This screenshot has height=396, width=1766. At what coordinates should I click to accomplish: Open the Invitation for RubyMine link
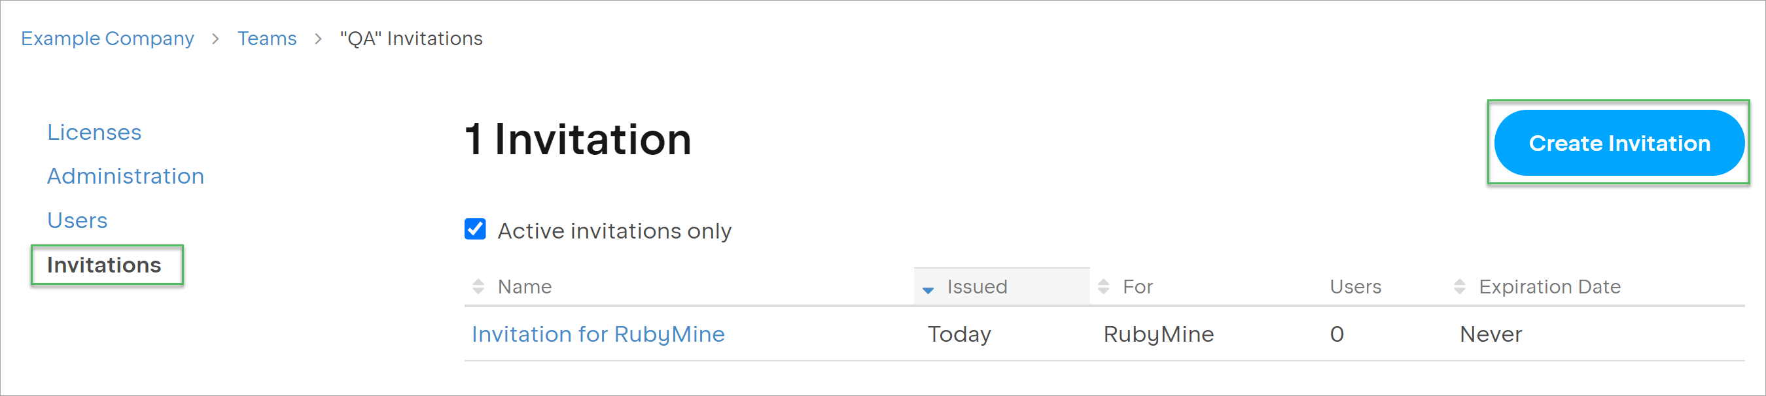pos(597,334)
